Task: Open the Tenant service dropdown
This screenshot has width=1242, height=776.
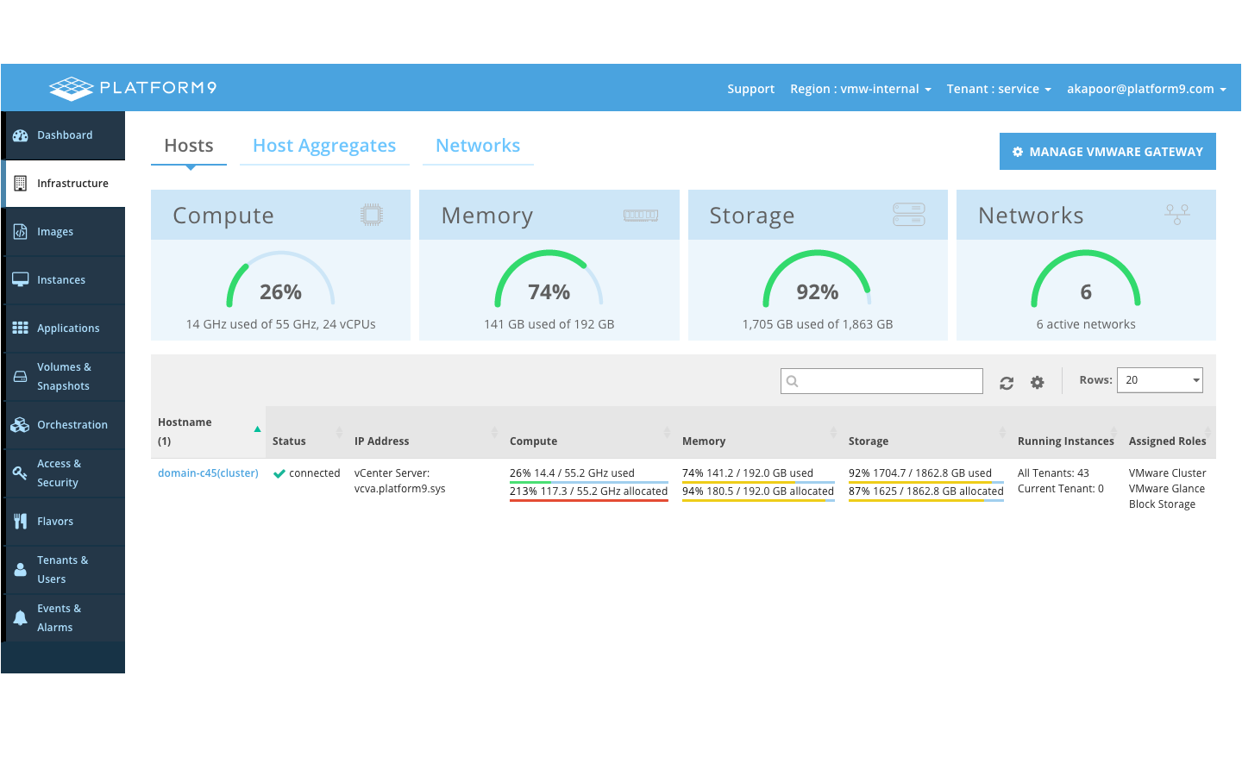Action: pyautogui.click(x=998, y=89)
